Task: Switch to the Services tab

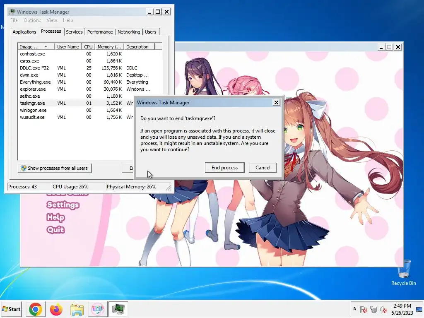Action: pyautogui.click(x=74, y=32)
